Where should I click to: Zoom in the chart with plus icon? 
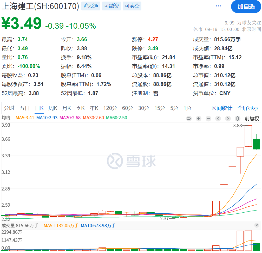(x=199, y=119)
